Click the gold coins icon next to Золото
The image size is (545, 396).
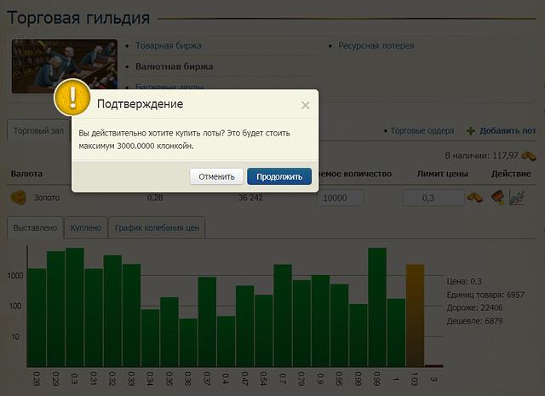coord(19,198)
